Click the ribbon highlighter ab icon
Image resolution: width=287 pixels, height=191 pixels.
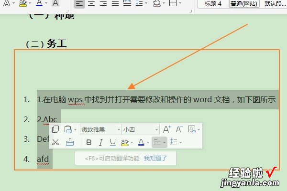[23, 3]
